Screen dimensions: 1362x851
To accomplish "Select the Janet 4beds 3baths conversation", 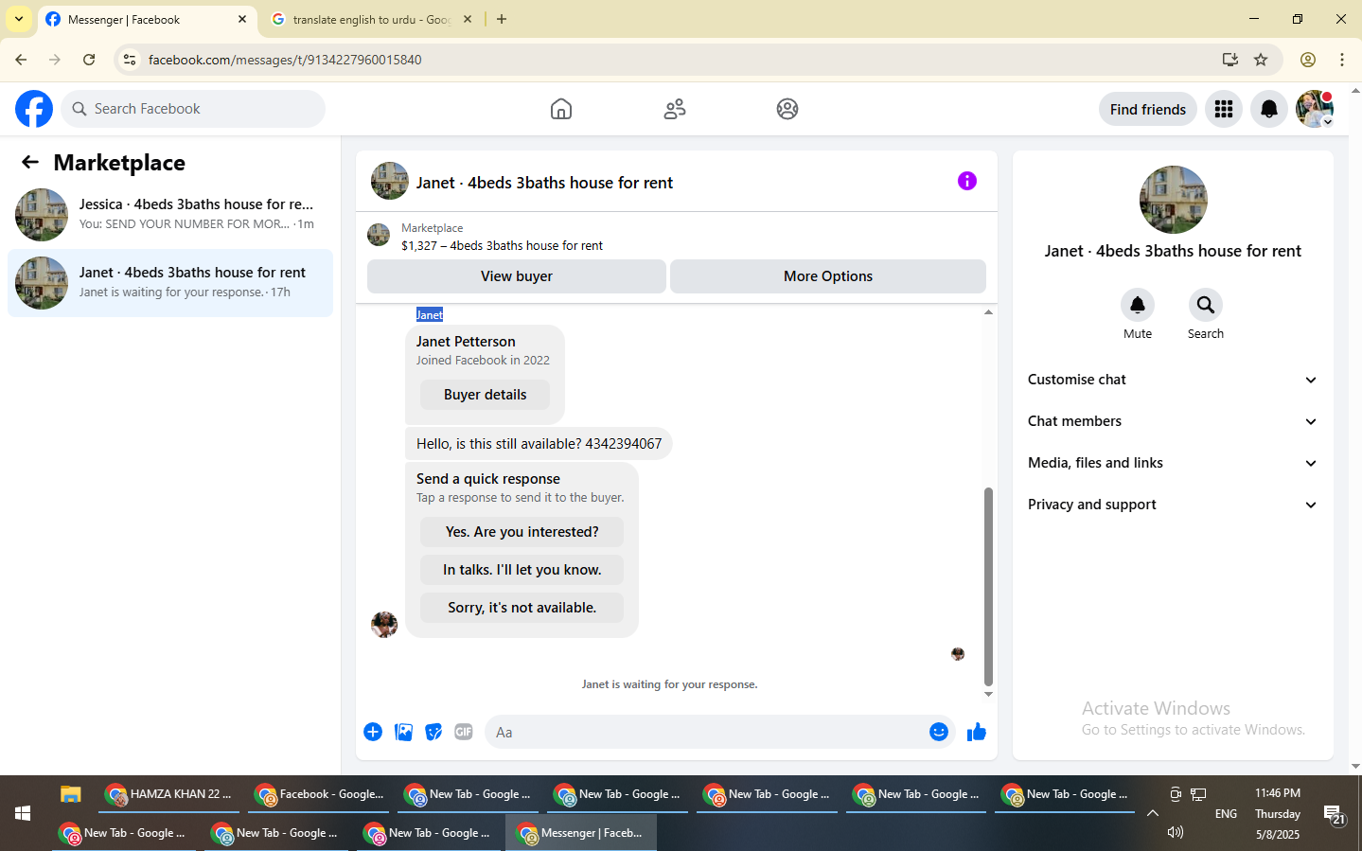I will click(170, 283).
